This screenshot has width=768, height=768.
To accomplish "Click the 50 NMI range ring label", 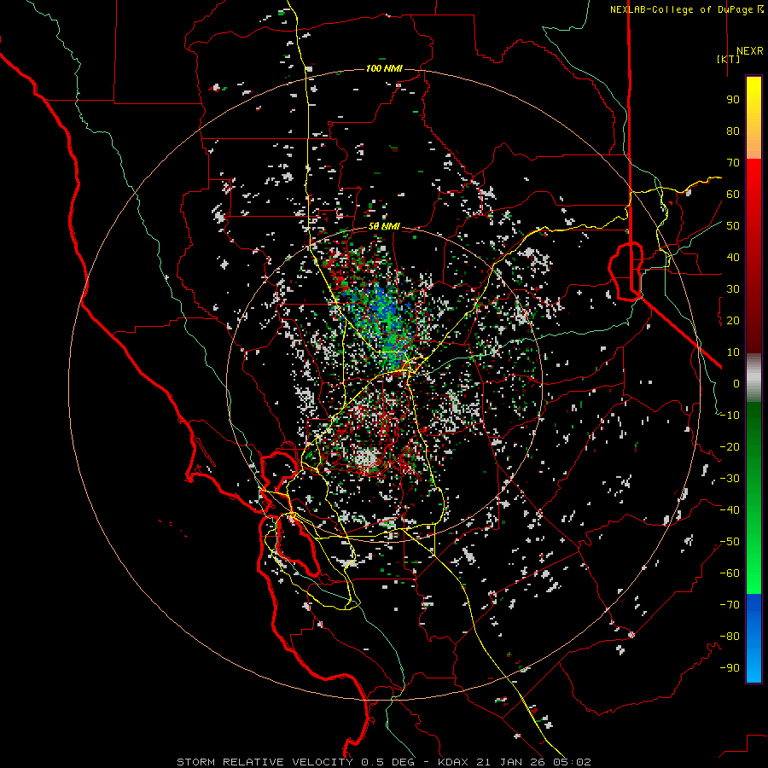I will click(384, 226).
